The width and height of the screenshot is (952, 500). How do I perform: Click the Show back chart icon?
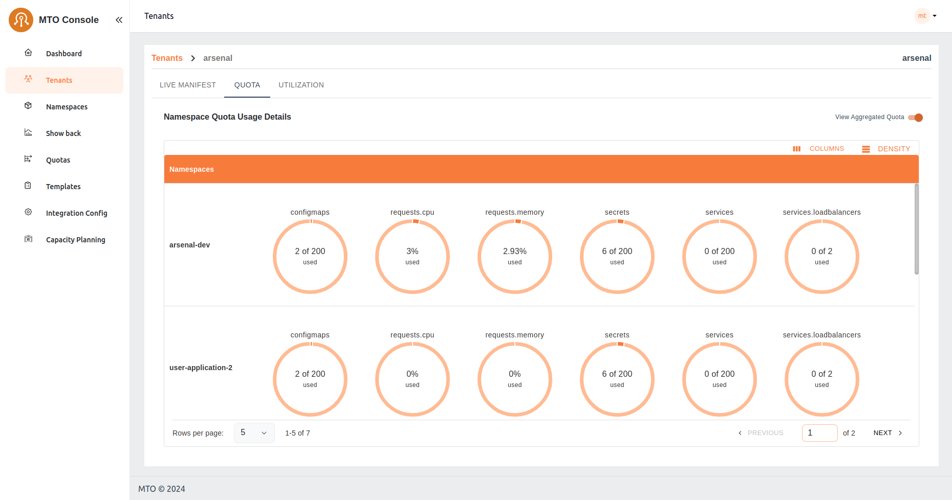pyautogui.click(x=28, y=132)
